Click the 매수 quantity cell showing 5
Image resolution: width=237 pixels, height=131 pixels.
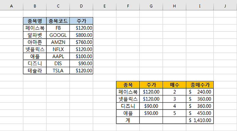(x=174, y=113)
